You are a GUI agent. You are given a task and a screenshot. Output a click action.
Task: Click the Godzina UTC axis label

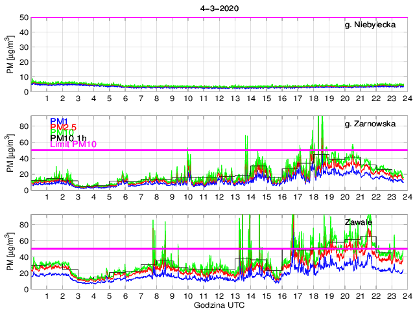coord(218,305)
